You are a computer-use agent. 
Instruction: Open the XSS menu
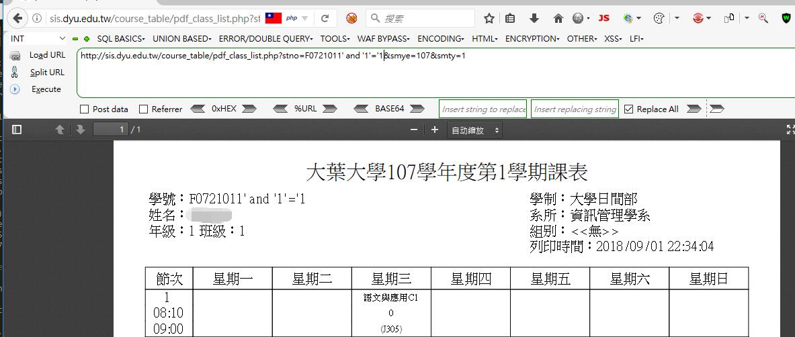click(614, 38)
